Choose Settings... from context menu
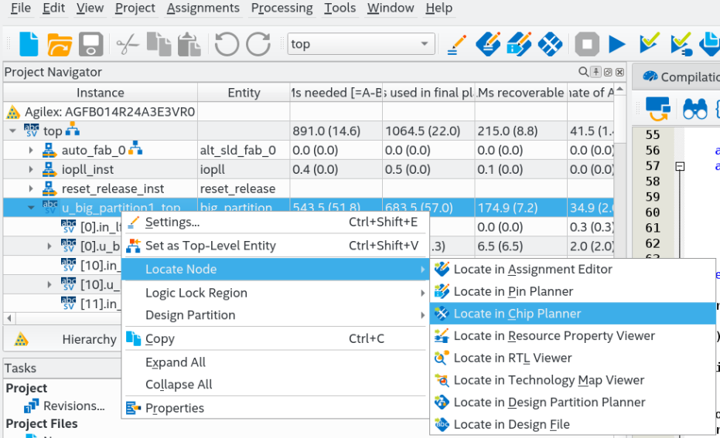Screen dimensions: 720x438 point(275,222)
